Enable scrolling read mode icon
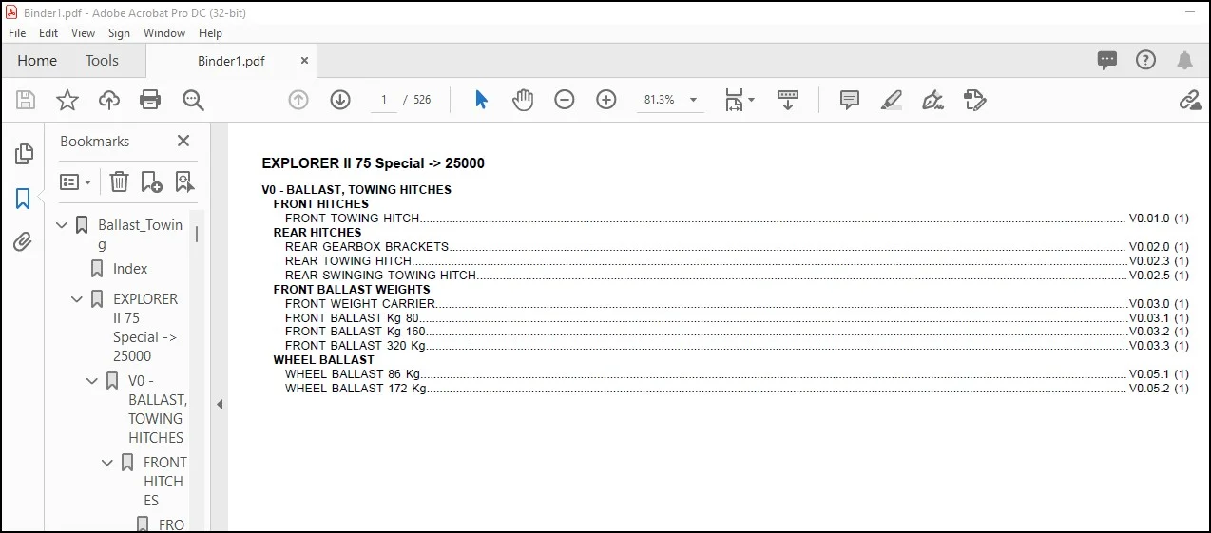The width and height of the screenshot is (1211, 533). pos(788,100)
